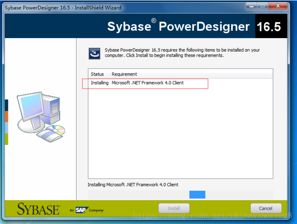Click the disabled maximize window button
Screen dimensions: 297x224
point(262,6)
